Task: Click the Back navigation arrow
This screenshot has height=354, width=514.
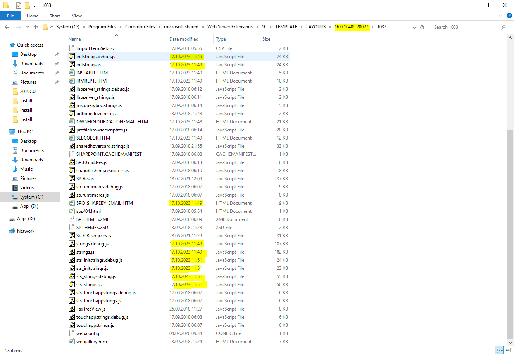Action: 7,27
